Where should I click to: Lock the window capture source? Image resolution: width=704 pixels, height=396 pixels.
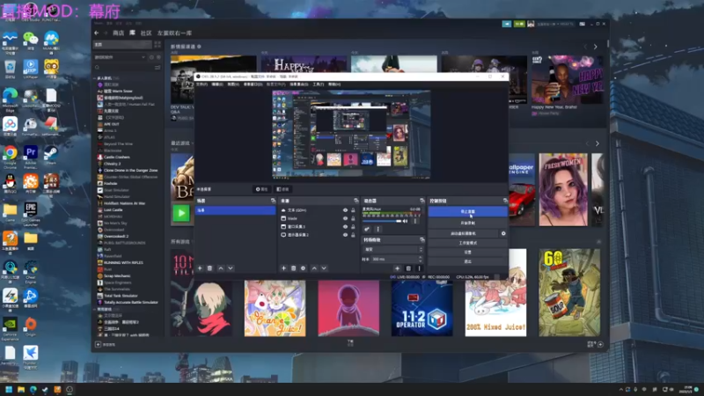click(x=353, y=227)
